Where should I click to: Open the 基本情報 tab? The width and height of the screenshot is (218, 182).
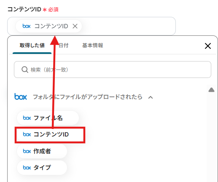(93, 45)
